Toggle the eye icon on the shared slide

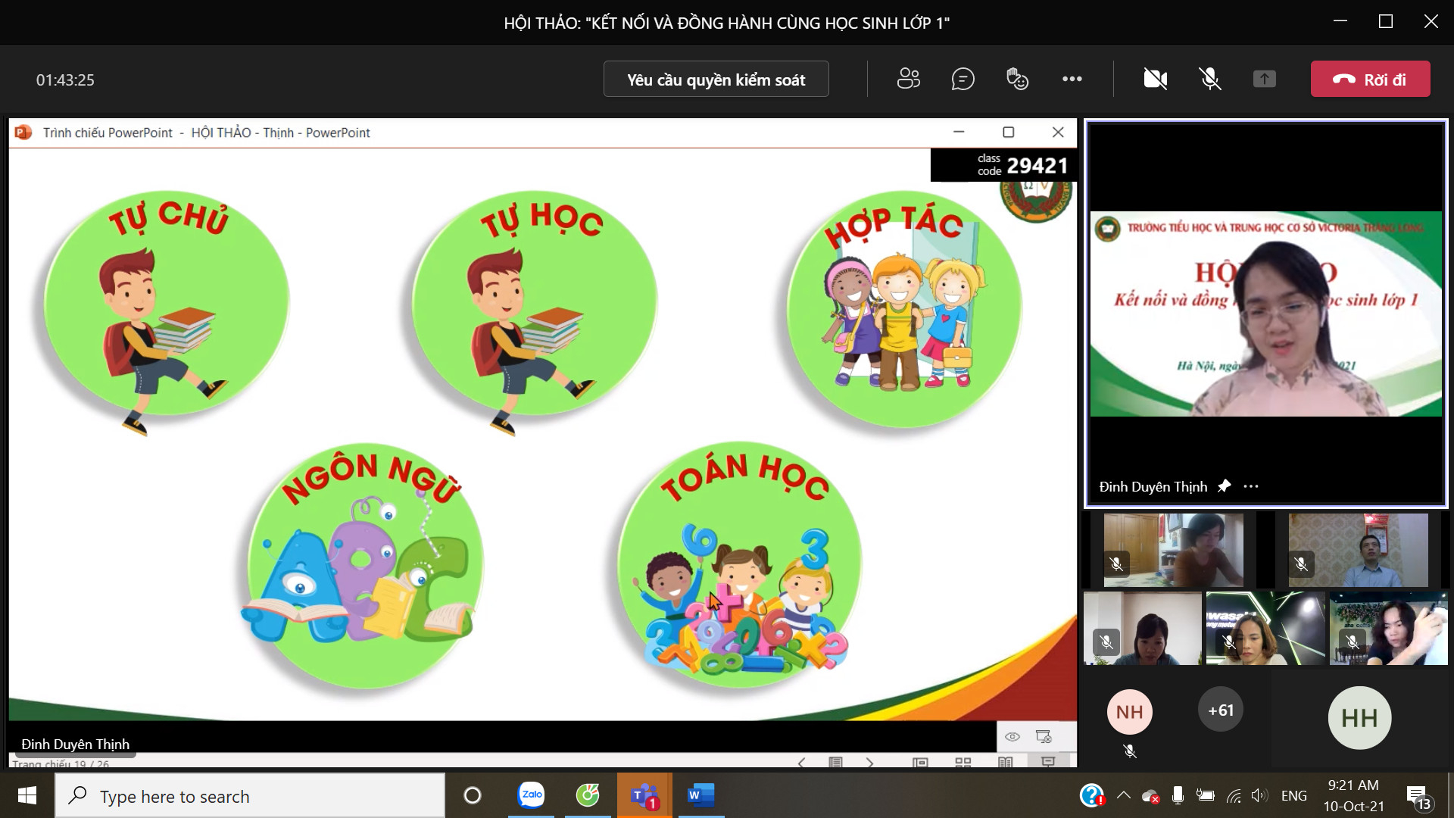coord(1012,736)
